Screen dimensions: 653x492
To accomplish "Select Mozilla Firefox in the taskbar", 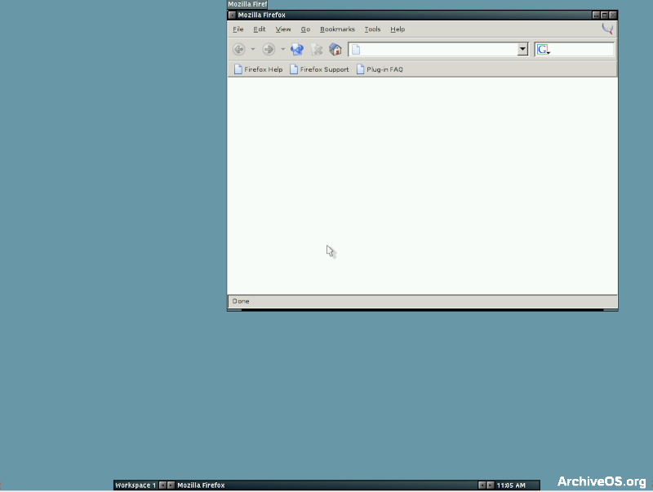I will 201,485.
